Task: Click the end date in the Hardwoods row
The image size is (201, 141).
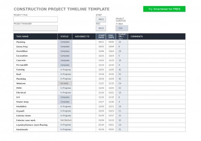Action: point(111,129)
